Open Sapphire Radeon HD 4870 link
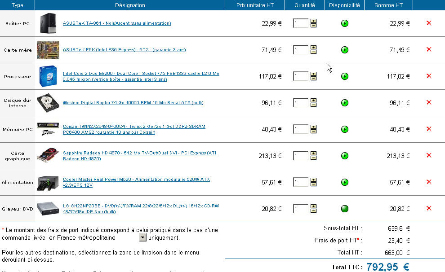 point(139,156)
